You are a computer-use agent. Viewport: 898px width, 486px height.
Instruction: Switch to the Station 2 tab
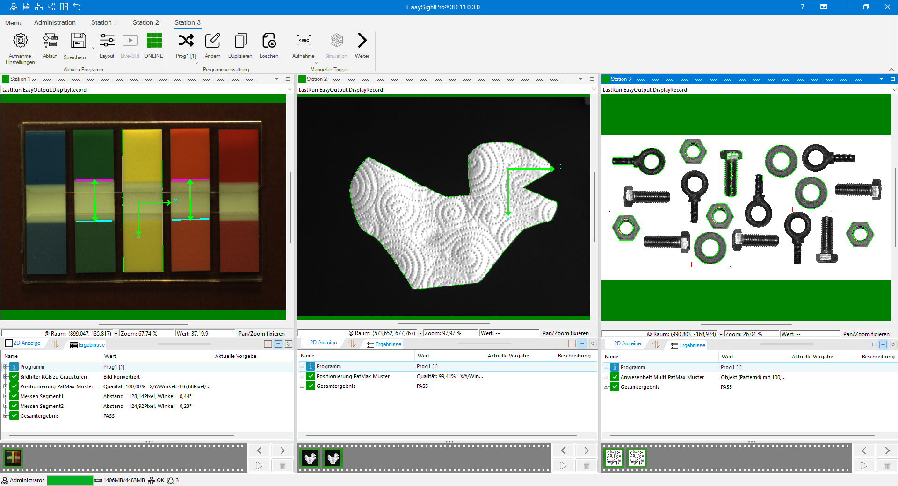(x=145, y=22)
